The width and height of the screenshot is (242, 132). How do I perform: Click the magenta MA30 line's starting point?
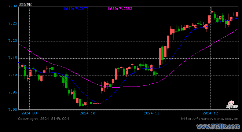[x=19, y=44]
